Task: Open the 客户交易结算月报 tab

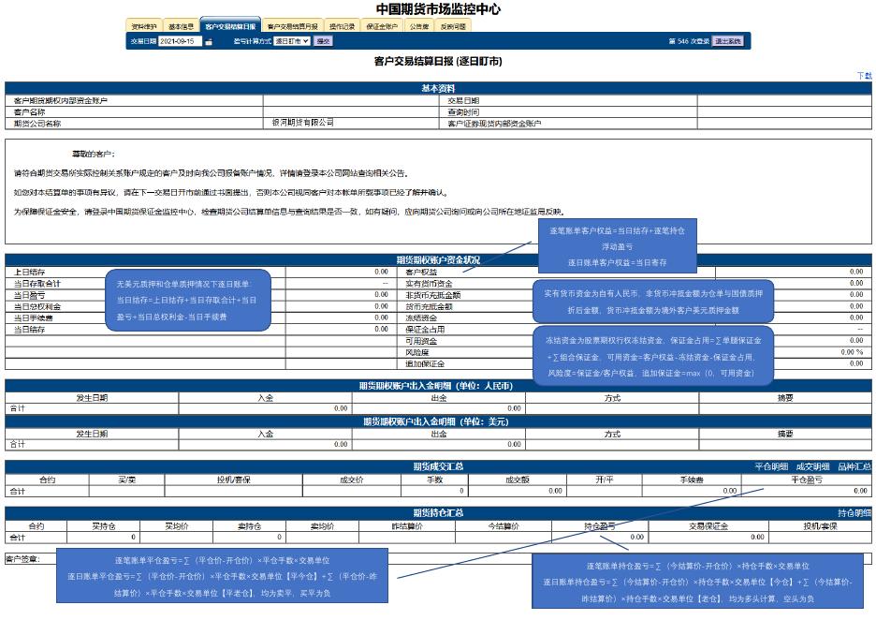Action: (292, 26)
